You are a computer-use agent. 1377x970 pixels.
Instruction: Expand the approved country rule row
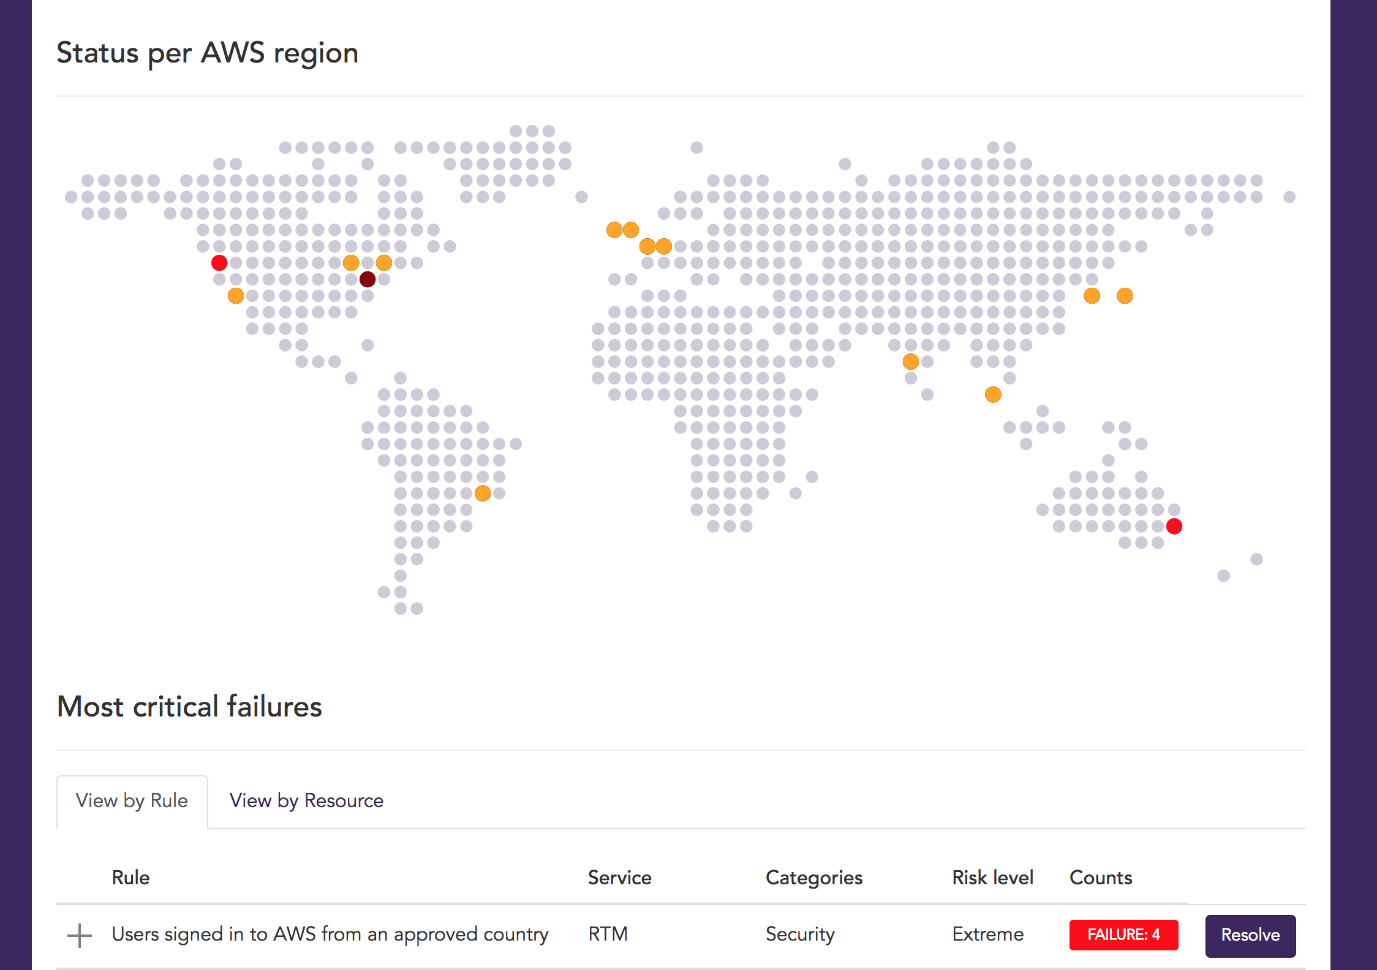point(80,935)
